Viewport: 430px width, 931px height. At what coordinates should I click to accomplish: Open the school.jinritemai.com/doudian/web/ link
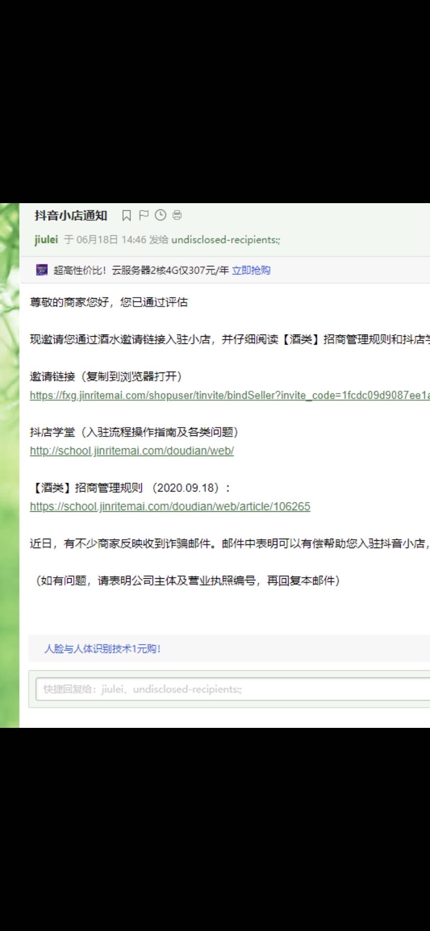coord(132,451)
